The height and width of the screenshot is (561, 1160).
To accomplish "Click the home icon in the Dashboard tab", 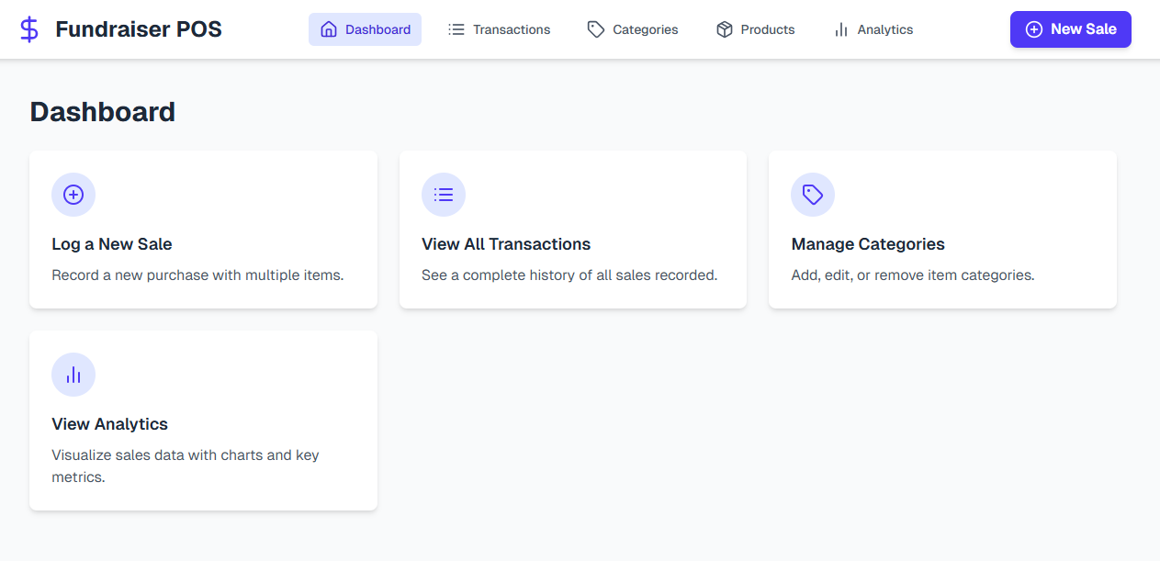I will pyautogui.click(x=329, y=29).
